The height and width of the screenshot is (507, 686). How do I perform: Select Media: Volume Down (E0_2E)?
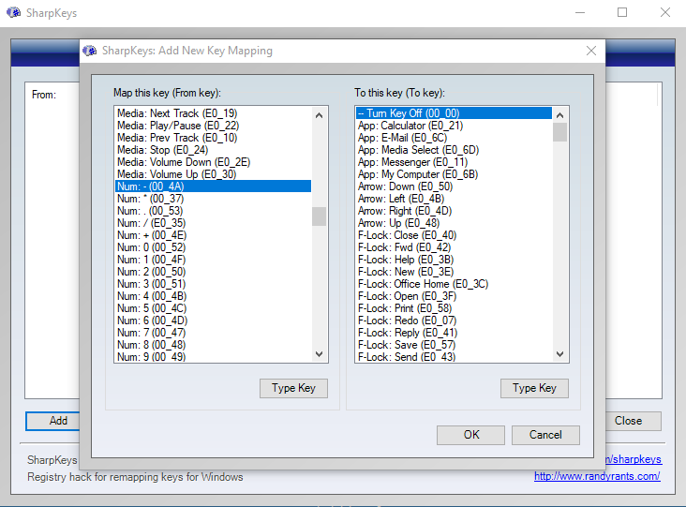click(x=213, y=162)
